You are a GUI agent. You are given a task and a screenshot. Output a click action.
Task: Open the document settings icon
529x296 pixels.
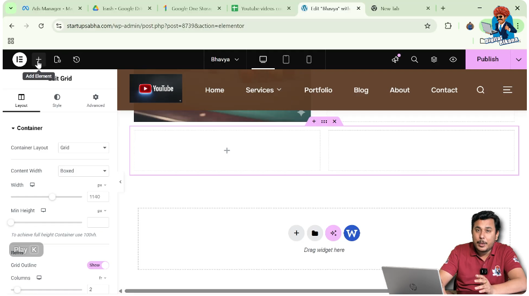point(58,59)
